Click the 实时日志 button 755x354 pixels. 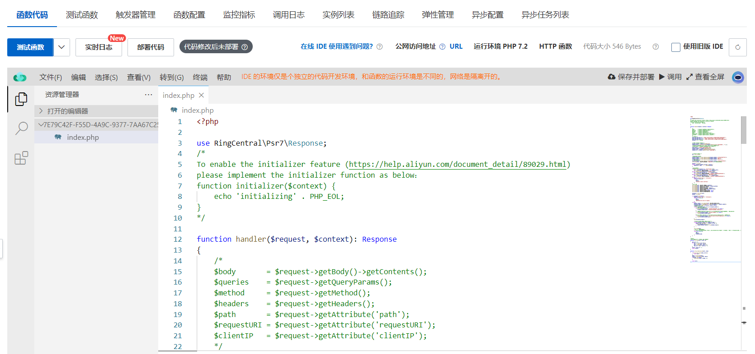pos(99,47)
